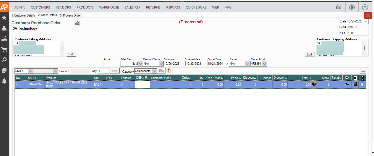Click the PO # input field
Image resolution: width=374 pixels, height=156 pixels.
coord(357,33)
